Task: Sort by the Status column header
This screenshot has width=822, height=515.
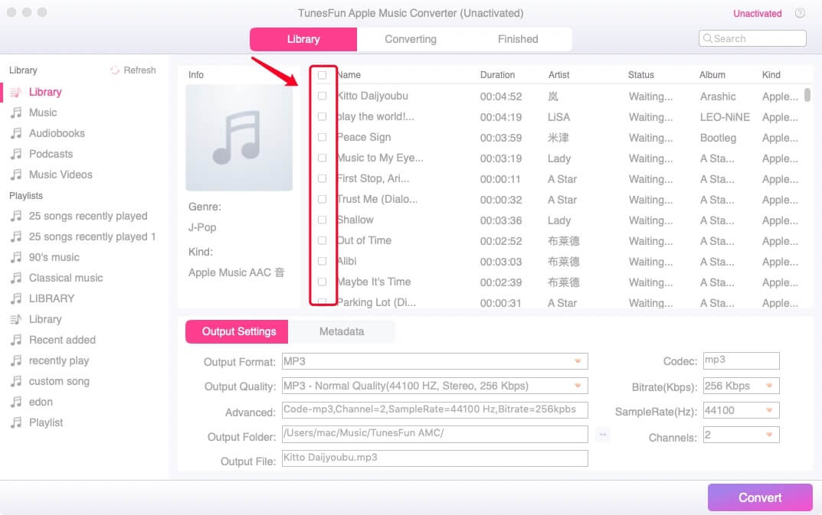Action: click(640, 75)
